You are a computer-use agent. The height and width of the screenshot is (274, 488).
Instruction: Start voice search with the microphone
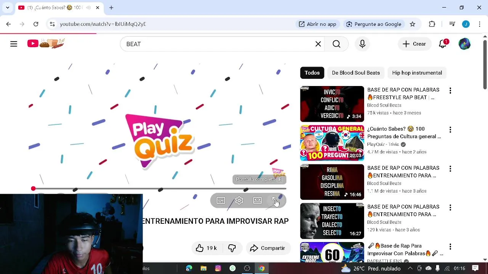362,44
